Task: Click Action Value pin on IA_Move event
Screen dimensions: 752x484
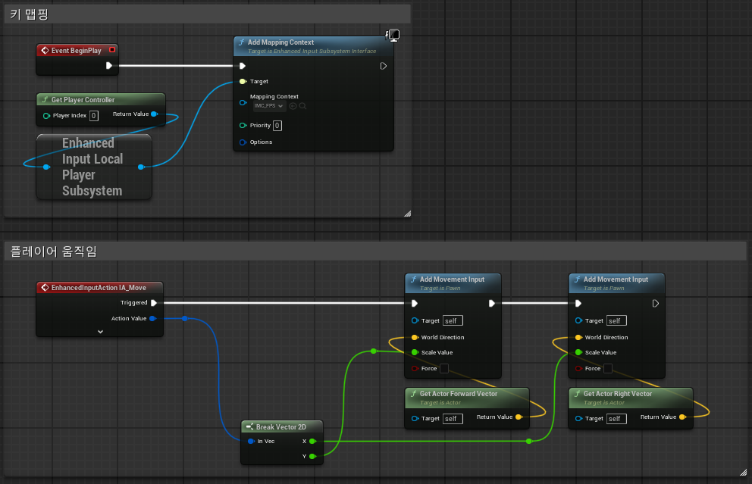Action: pyautogui.click(x=152, y=318)
